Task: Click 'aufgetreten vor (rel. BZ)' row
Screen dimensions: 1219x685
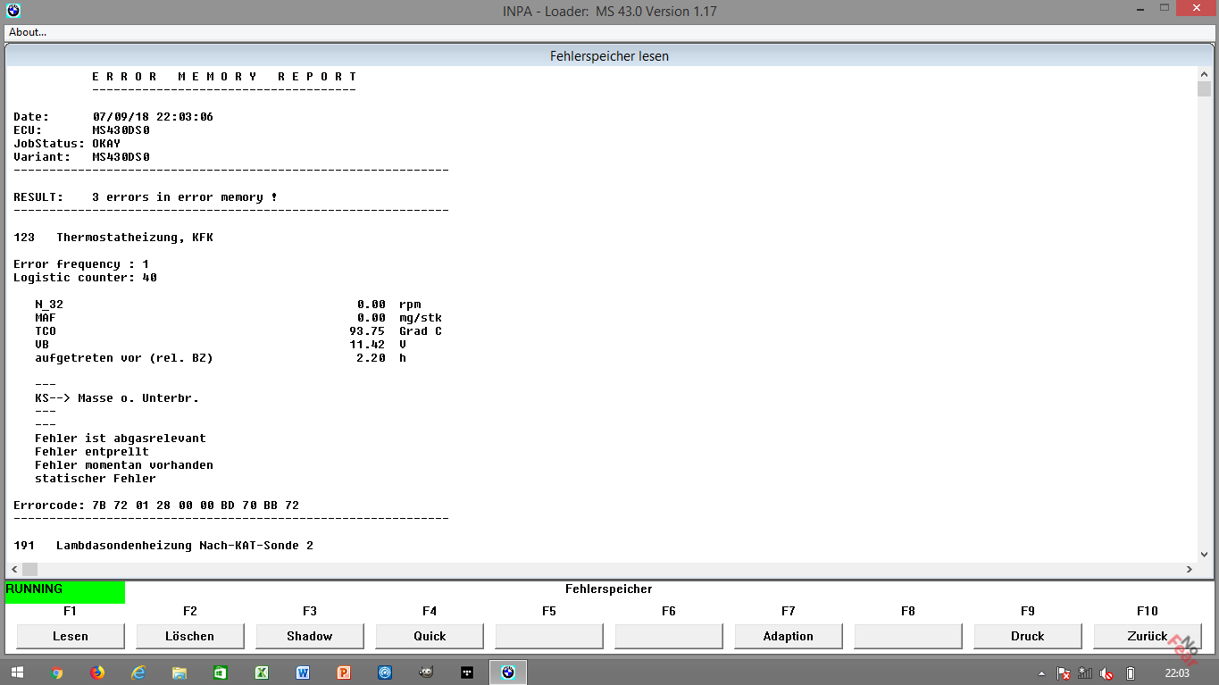Action: (221, 358)
